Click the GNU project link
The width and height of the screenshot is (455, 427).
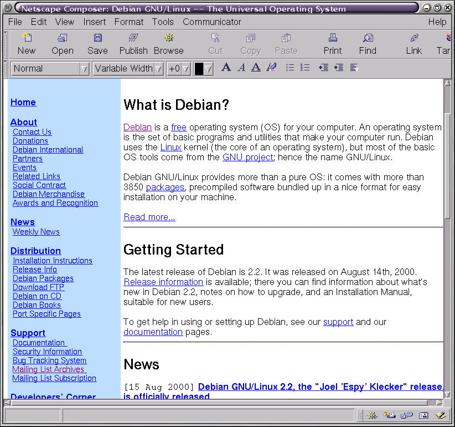[x=248, y=157]
